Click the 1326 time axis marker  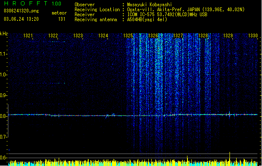coord(153,36)
